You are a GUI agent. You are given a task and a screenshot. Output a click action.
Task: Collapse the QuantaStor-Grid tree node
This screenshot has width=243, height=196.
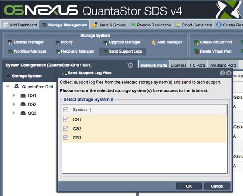click(x=8, y=87)
